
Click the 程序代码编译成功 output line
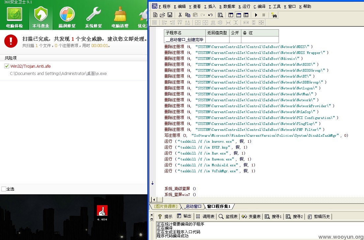click(x=172, y=236)
